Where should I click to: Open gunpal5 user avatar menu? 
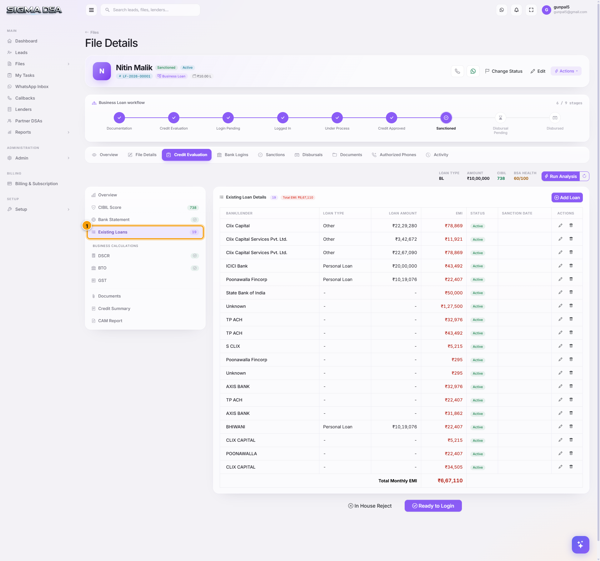[x=546, y=10]
